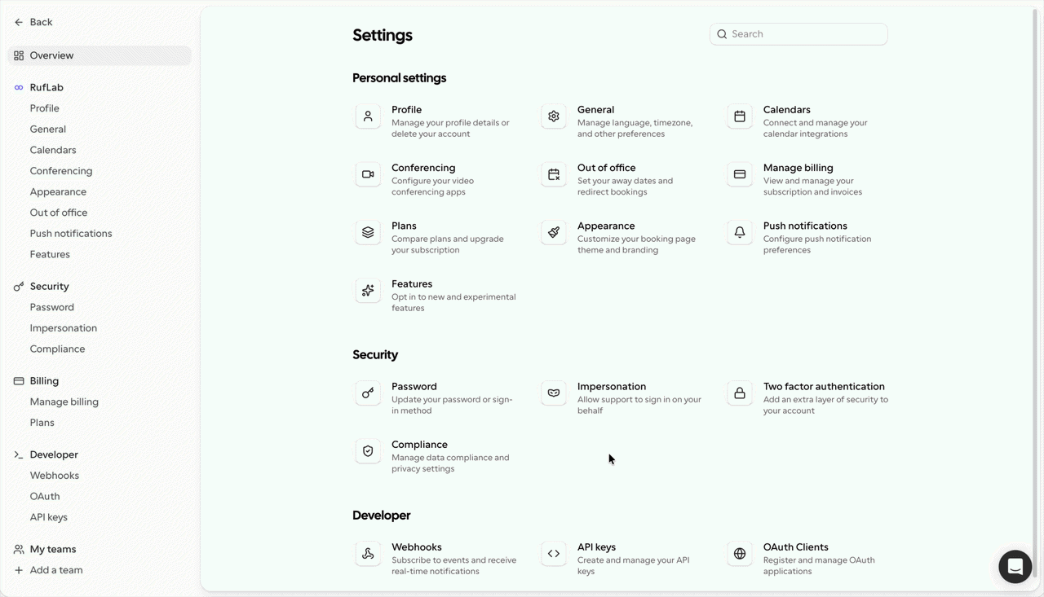
Task: Open Features in the sidebar
Action: coord(50,254)
